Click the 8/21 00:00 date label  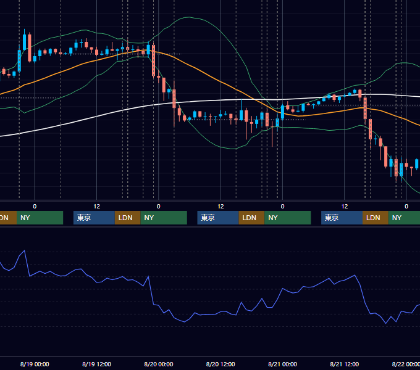coord(283,364)
